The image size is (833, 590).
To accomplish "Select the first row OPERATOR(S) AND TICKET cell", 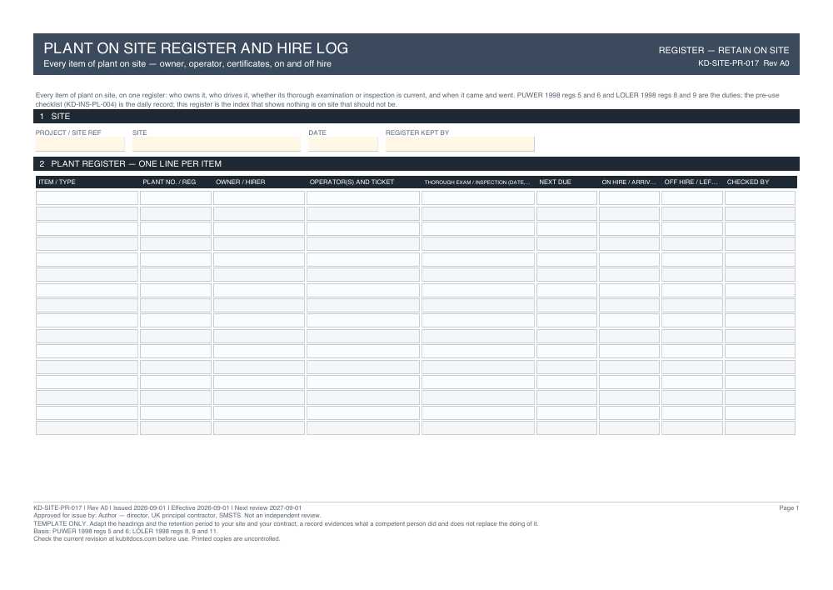I will tap(363, 198).
